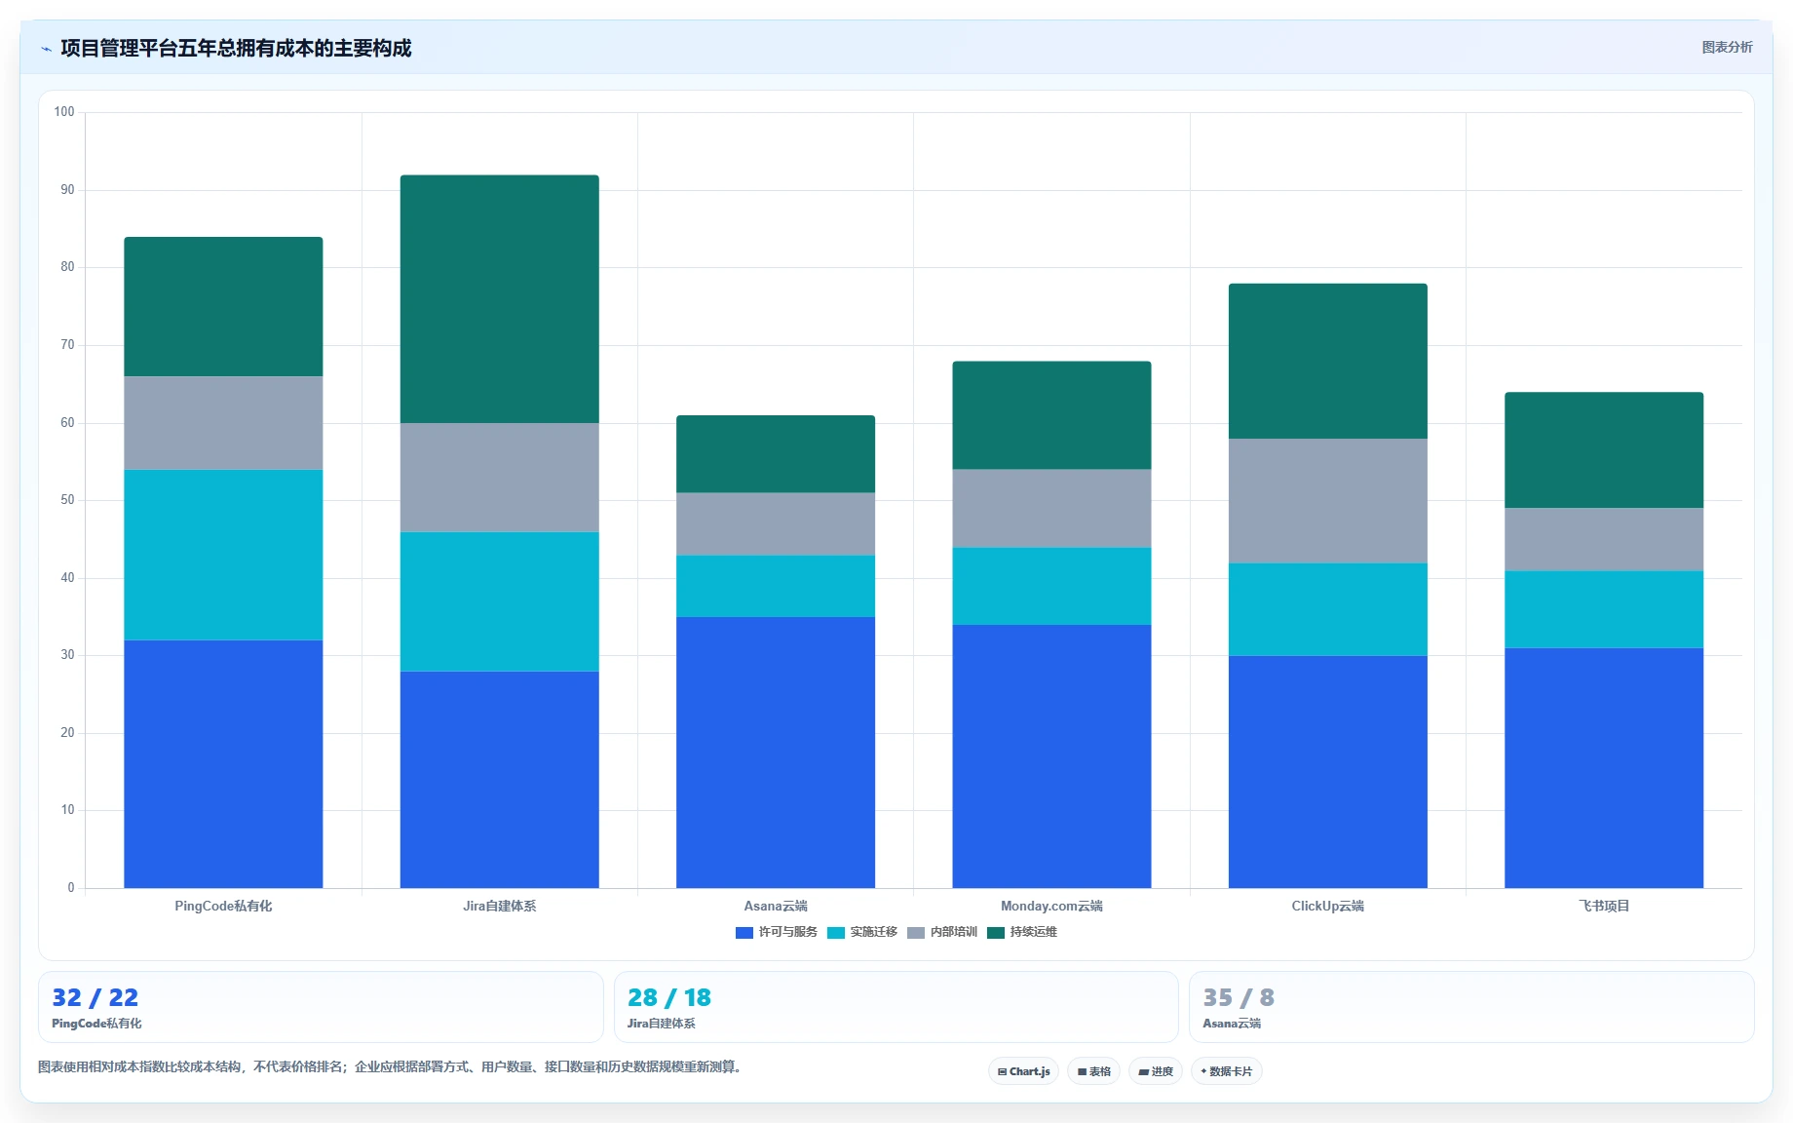Open the 35 / 8 Asana云端 stat card
The width and height of the screenshot is (1793, 1123).
point(1471,1007)
